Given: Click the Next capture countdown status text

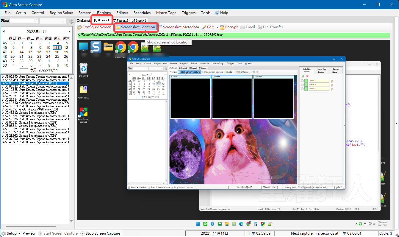Looking at the screenshot, I should click(326, 233).
